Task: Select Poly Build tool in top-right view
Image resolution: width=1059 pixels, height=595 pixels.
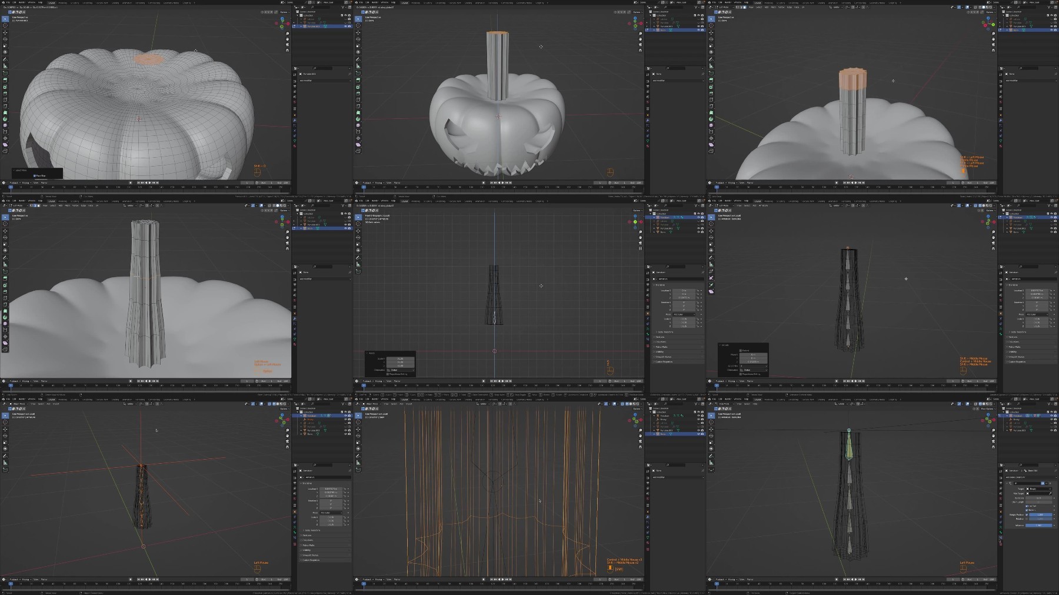Action: pos(711,113)
